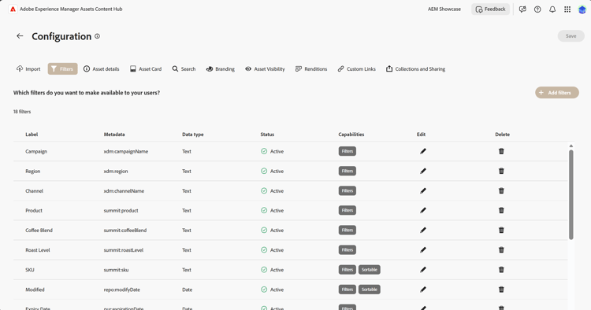Open the Asset Card tab
591x310 pixels.
pos(146,69)
